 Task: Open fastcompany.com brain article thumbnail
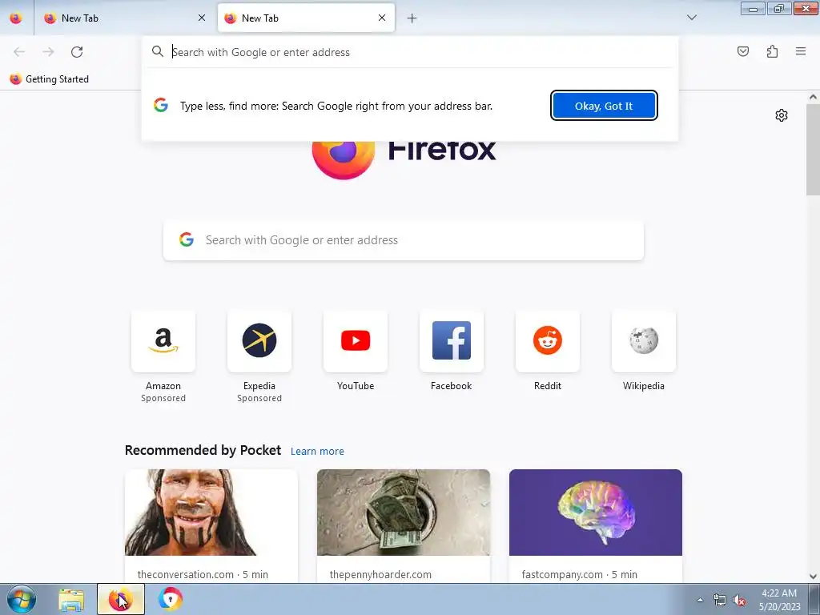tap(596, 512)
